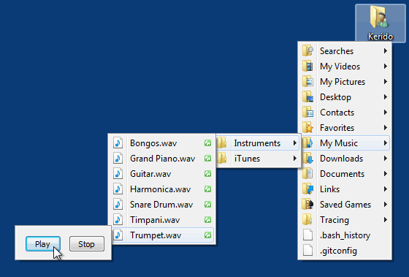The height and width of the screenshot is (277, 409).
Task: Click the Snare Drum.wav audio file icon
Action: (x=118, y=205)
